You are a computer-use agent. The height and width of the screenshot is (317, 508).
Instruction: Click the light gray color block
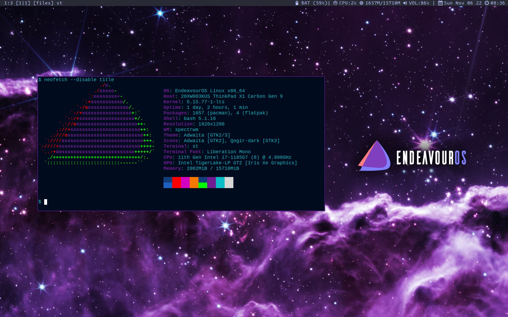pos(229,183)
